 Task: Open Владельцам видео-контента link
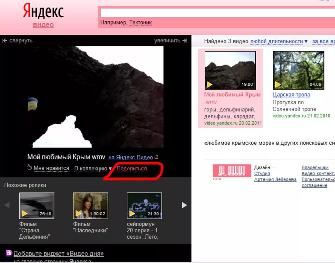[x=318, y=170]
